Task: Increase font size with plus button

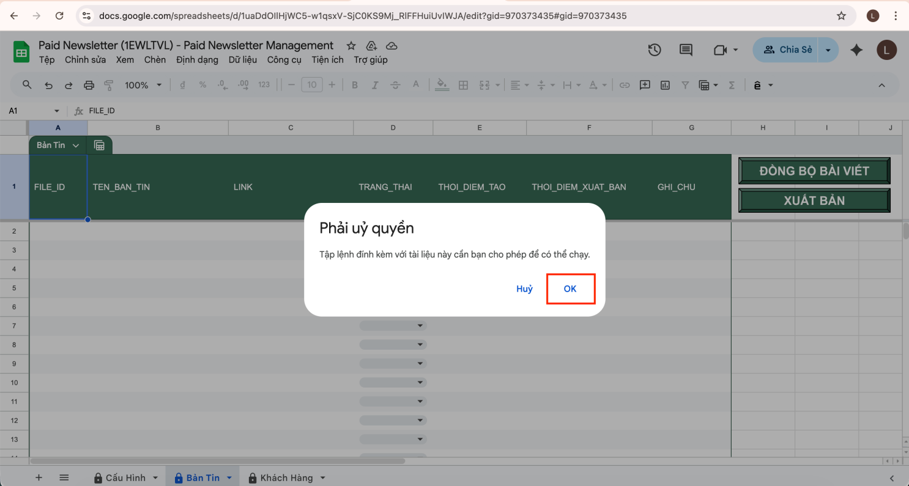Action: [332, 85]
